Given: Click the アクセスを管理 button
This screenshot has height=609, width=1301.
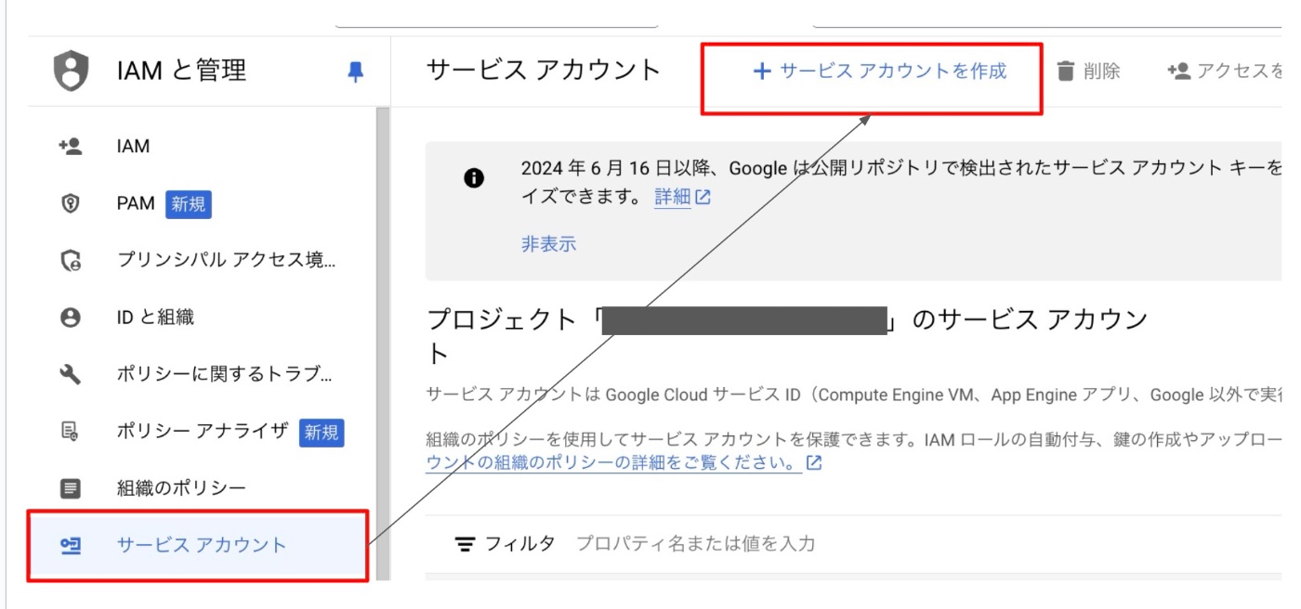Looking at the screenshot, I should tap(1225, 71).
